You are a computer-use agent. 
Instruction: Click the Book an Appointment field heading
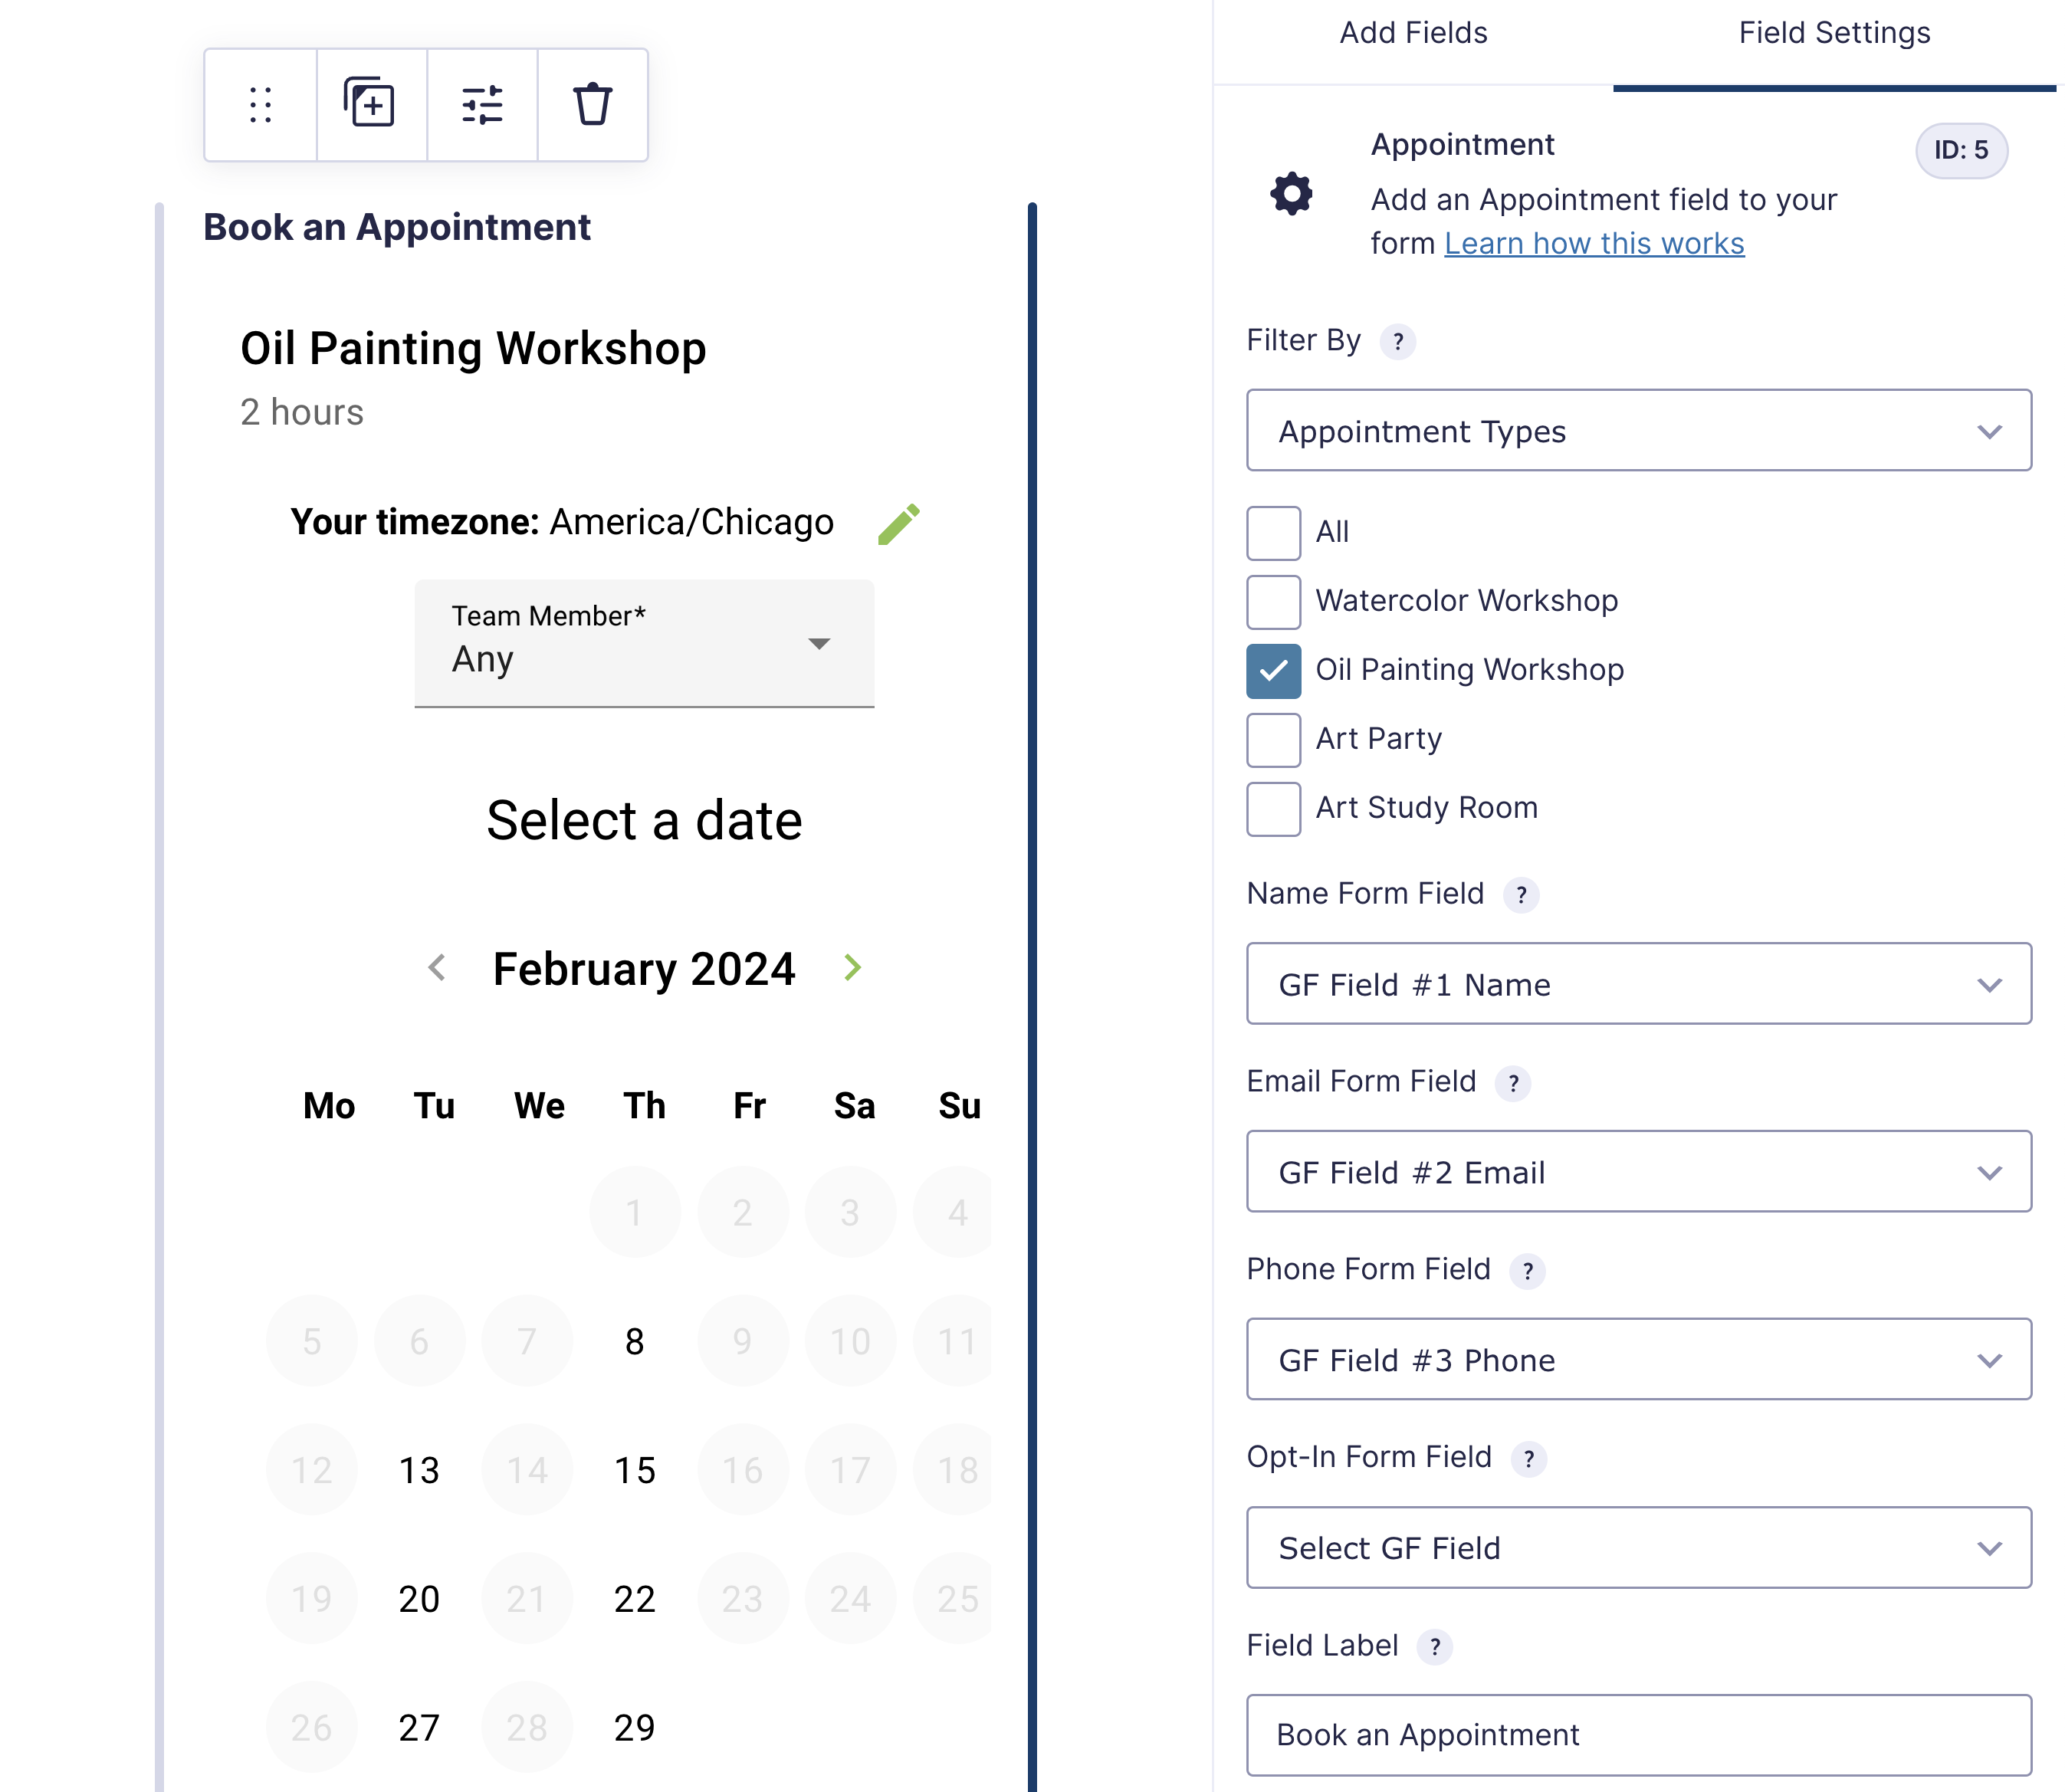(397, 227)
